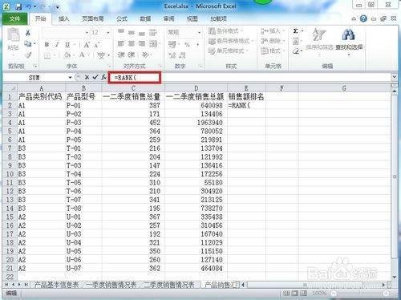
Task: Confirm formula with the checkmark icon
Action: (95, 77)
